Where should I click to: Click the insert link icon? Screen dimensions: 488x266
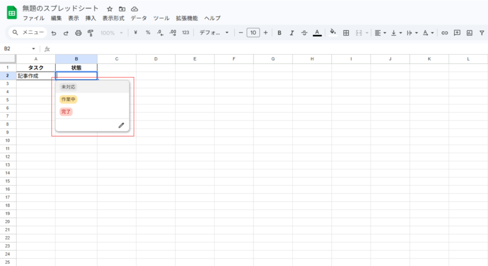click(445, 33)
